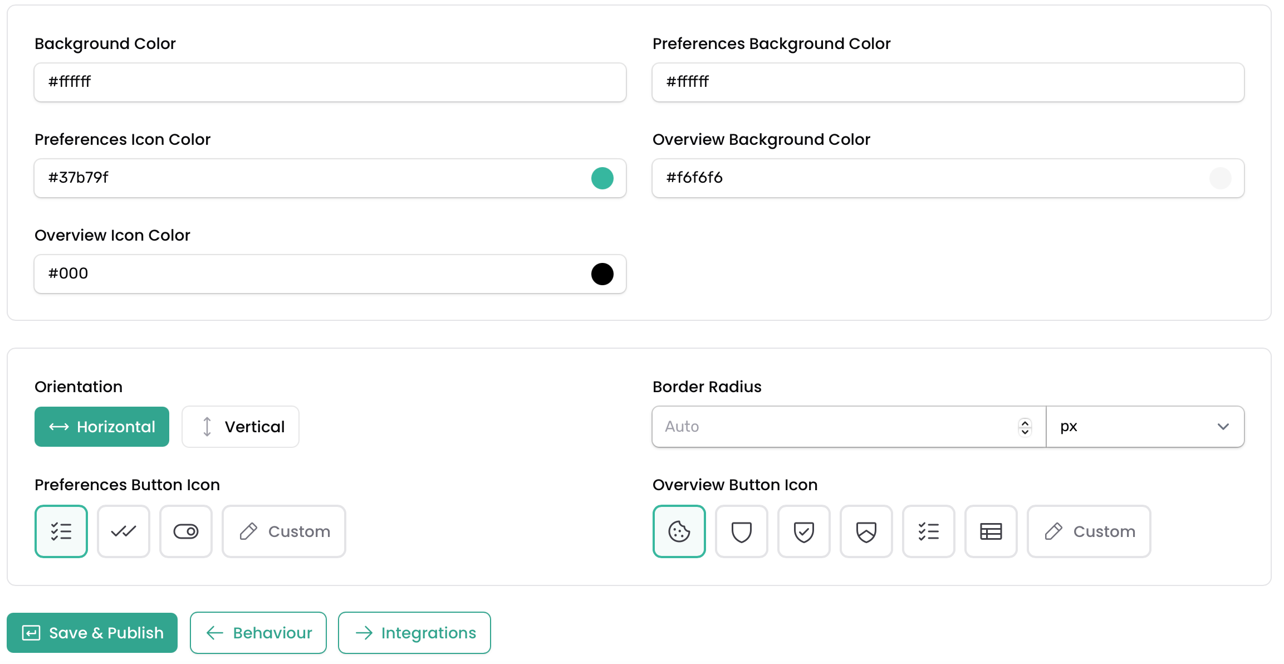
Task: Select the checklist Overview Button Icon
Action: 929,531
